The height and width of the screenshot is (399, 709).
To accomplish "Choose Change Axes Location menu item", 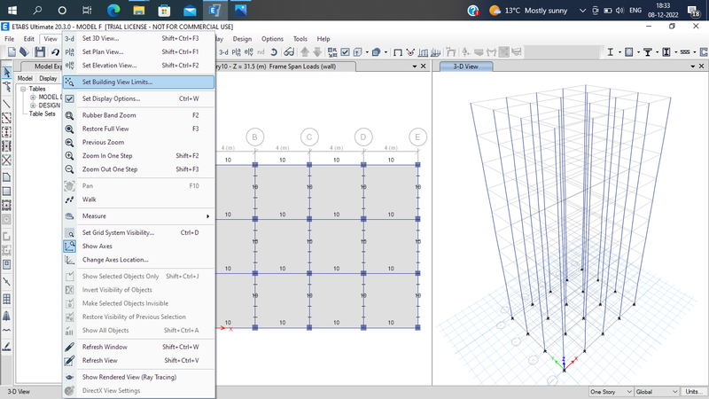I will 139,260.
